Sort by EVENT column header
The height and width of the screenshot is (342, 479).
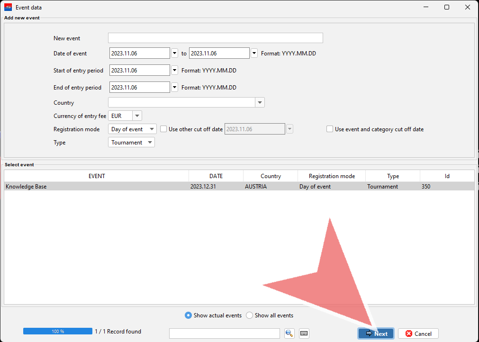pos(97,176)
